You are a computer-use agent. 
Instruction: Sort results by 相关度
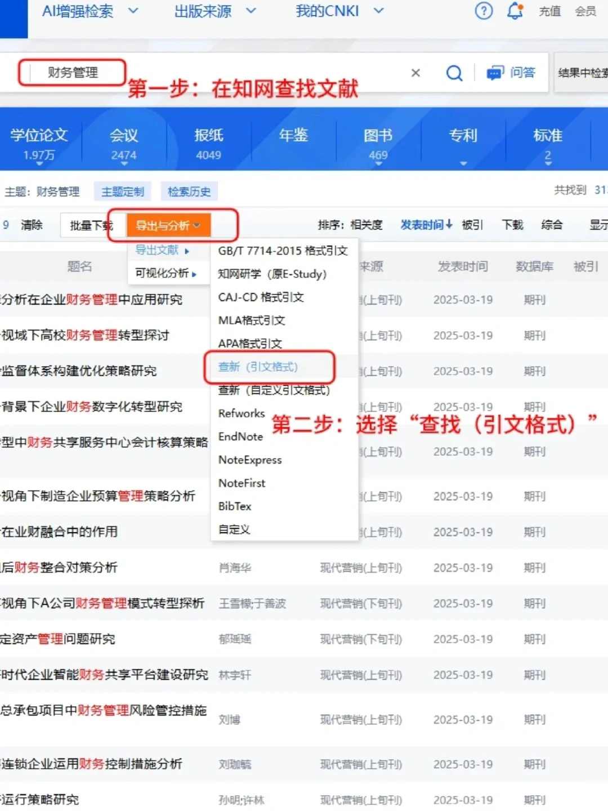point(366,225)
